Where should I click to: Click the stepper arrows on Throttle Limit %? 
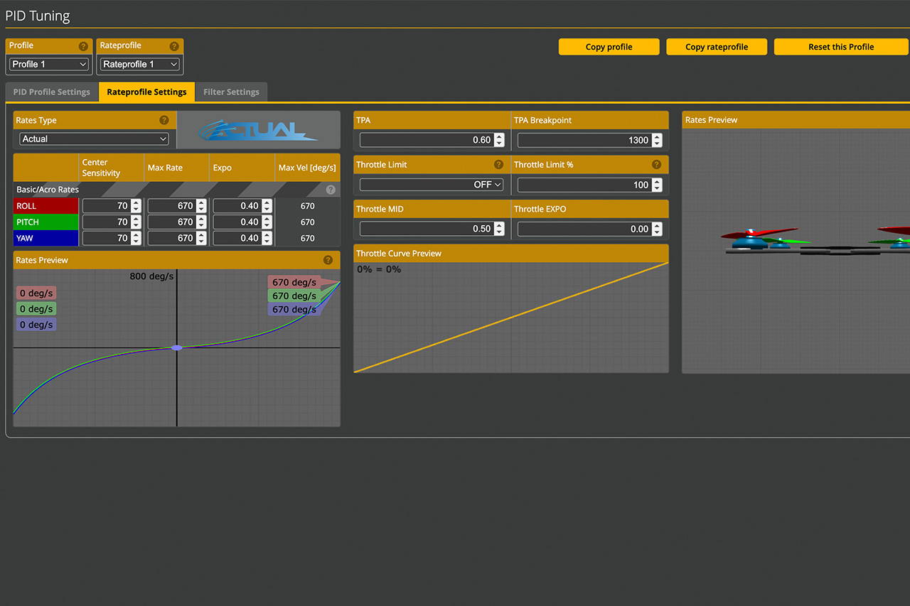pyautogui.click(x=657, y=185)
